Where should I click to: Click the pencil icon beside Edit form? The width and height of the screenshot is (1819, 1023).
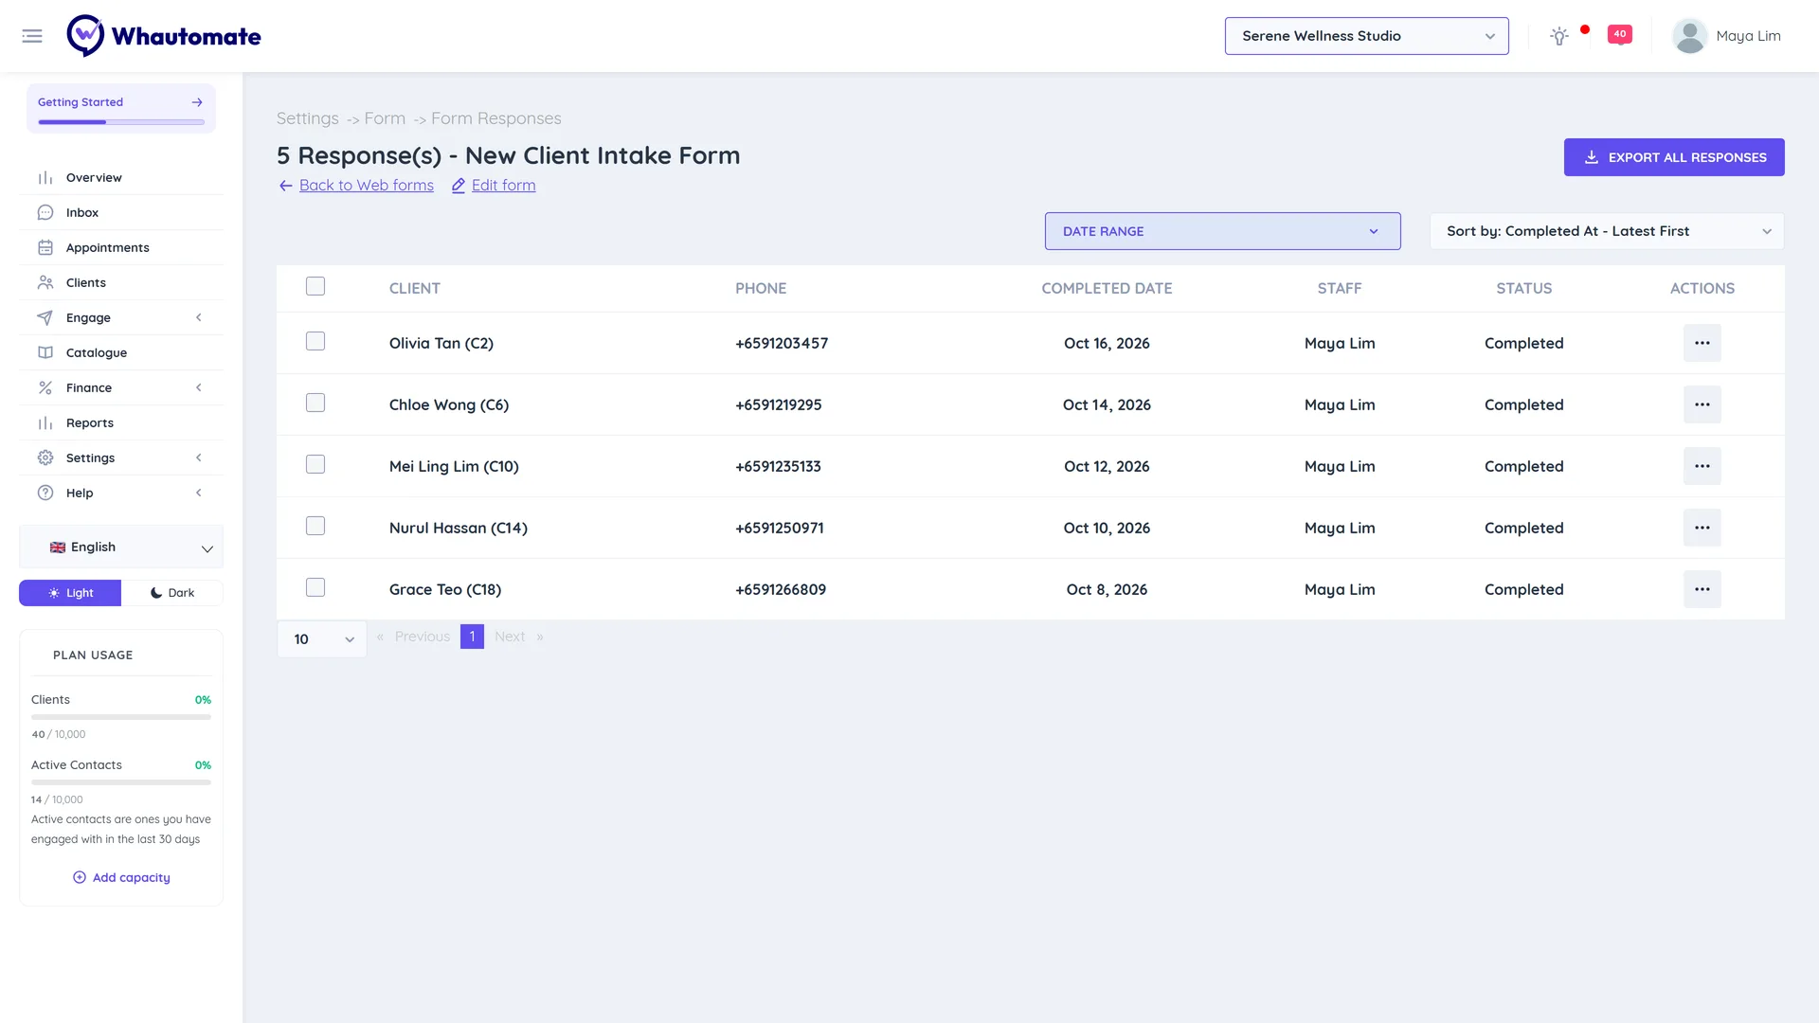pos(459,186)
